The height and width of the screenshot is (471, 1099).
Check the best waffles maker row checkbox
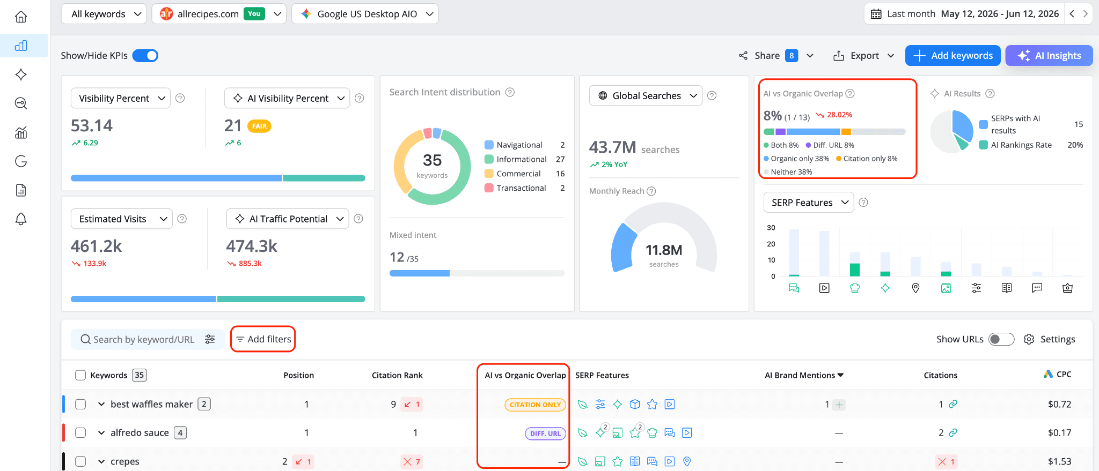click(x=80, y=404)
